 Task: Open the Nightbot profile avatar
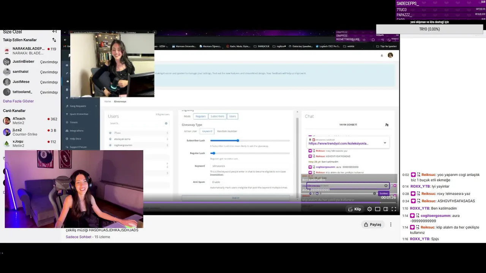click(390, 55)
